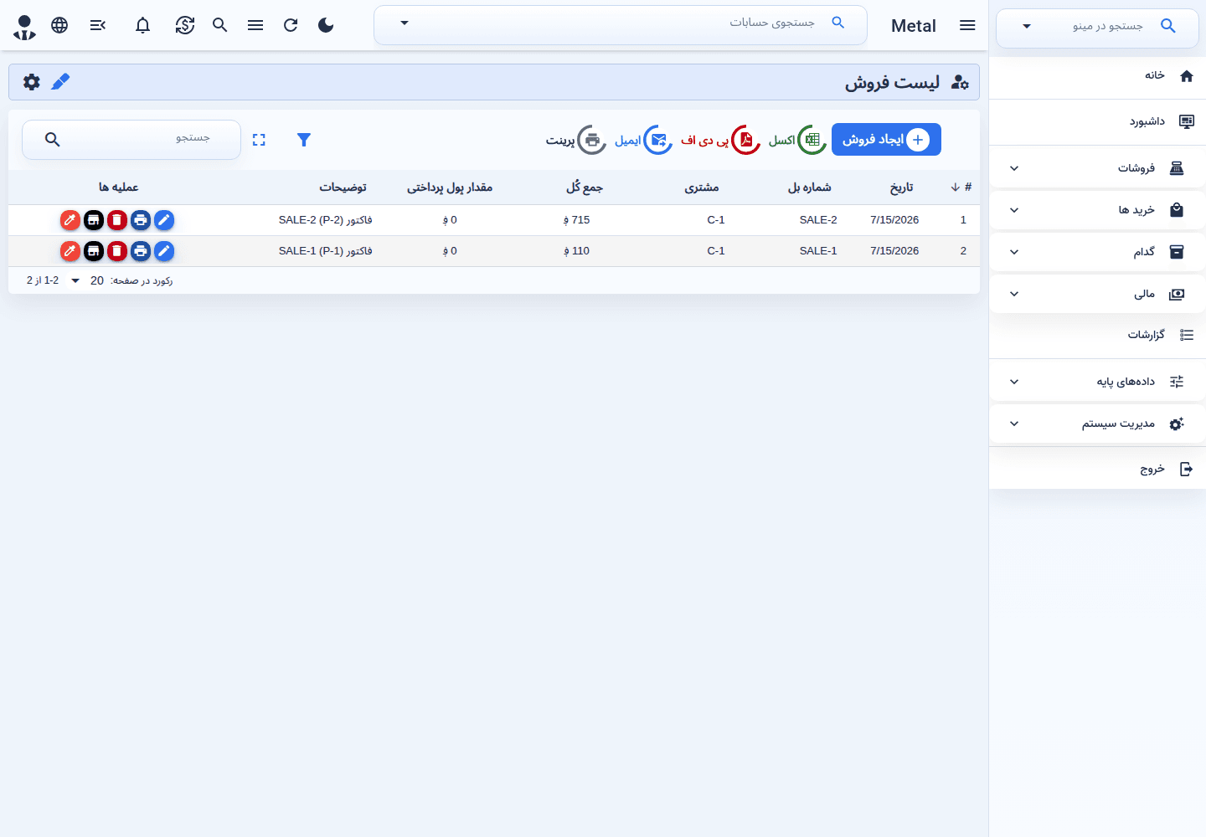Viewport: 1206px width, 837px height.
Task: Delete the SALE-2 row
Action: pyautogui.click(x=117, y=220)
